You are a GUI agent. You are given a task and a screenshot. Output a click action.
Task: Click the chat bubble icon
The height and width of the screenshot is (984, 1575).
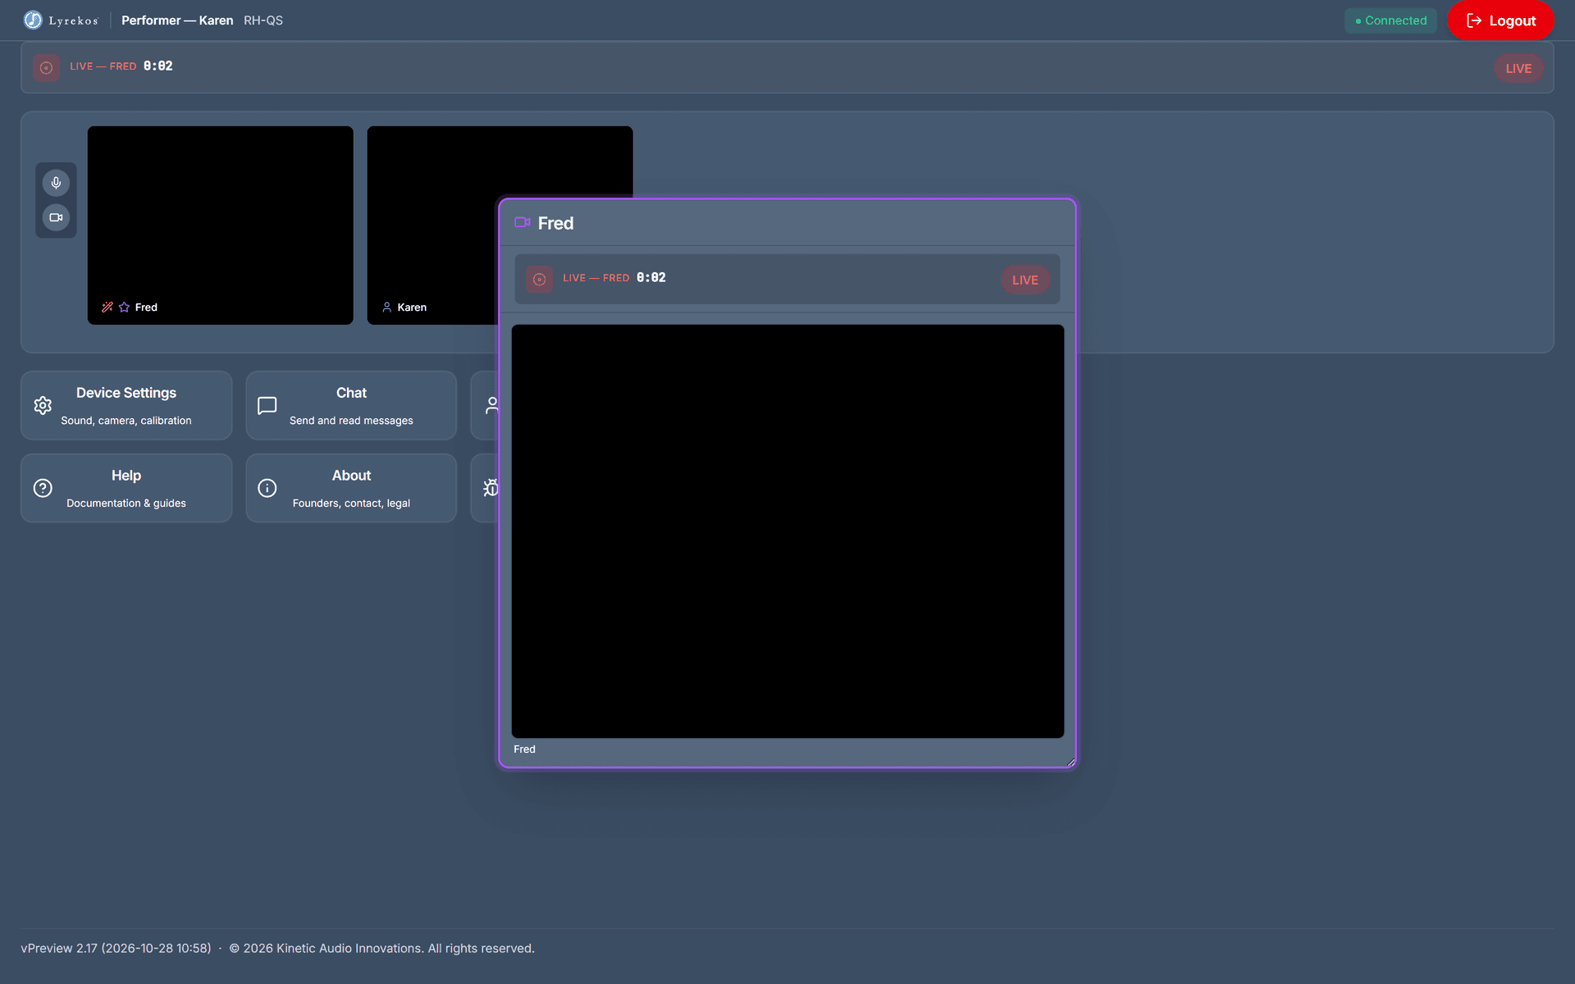267,405
